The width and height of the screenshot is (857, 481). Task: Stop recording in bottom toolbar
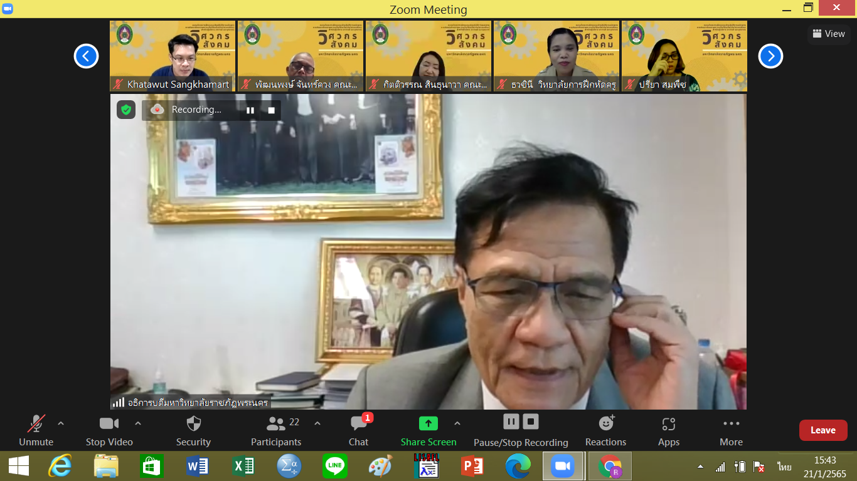pos(531,422)
